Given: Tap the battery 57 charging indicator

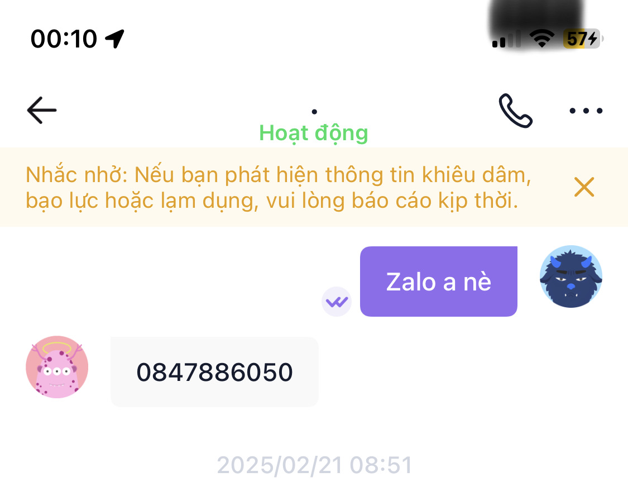Looking at the screenshot, I should coord(583,39).
